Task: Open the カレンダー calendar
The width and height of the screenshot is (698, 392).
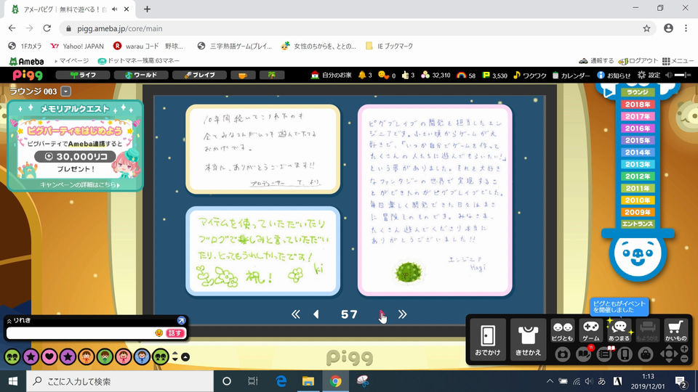Action: click(571, 75)
